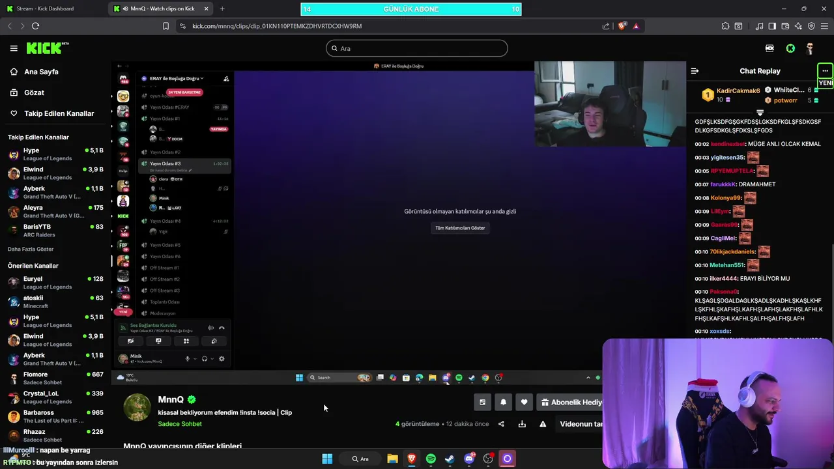Open File Explorer from taskbar

(392, 459)
